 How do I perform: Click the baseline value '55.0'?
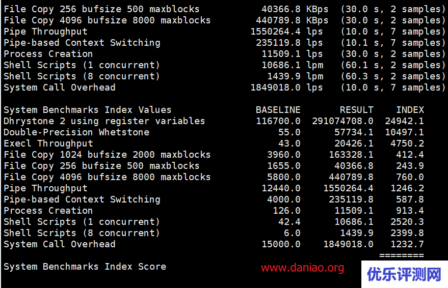[289, 132]
